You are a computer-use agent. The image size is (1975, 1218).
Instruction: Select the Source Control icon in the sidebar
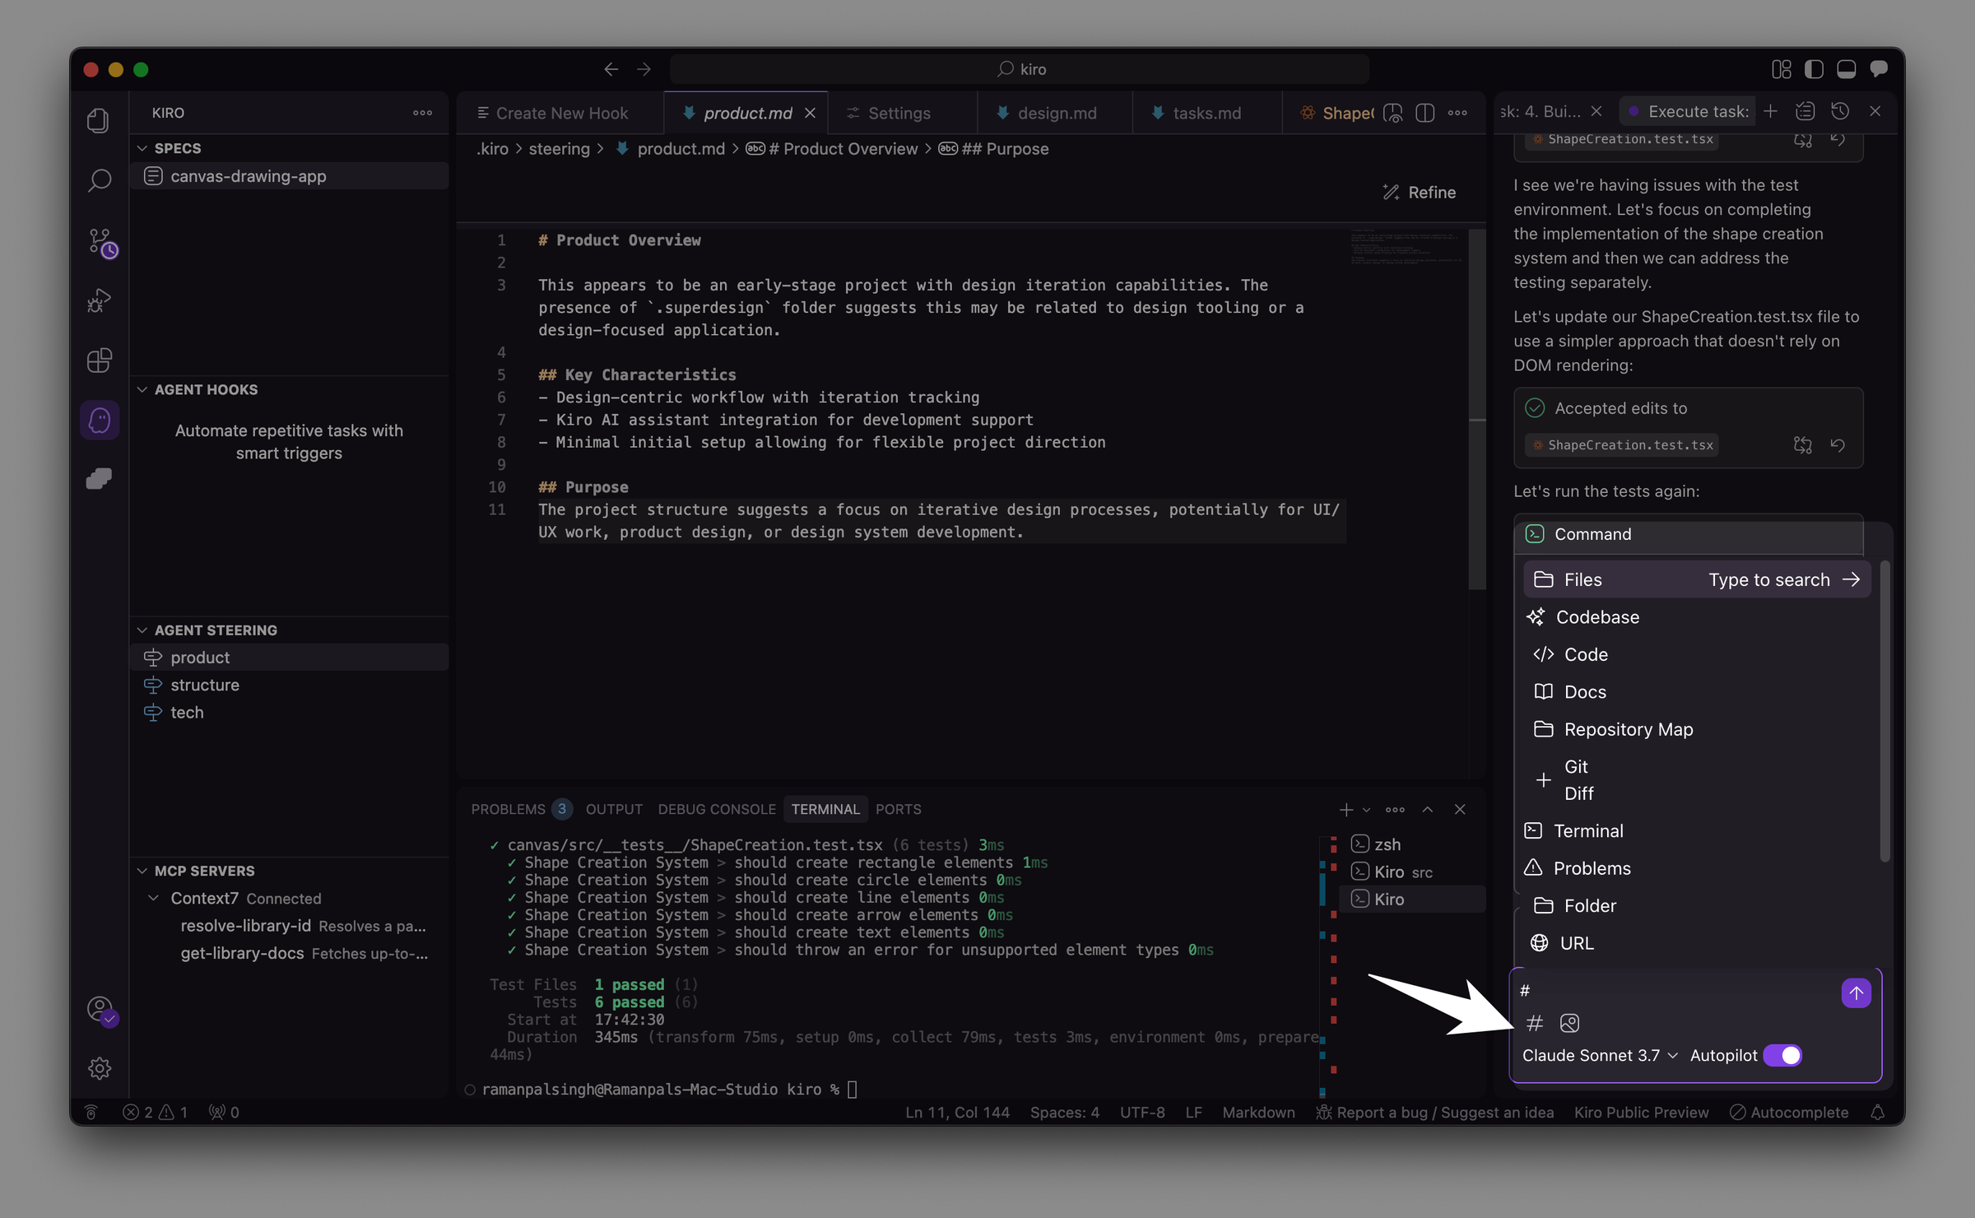tap(99, 241)
